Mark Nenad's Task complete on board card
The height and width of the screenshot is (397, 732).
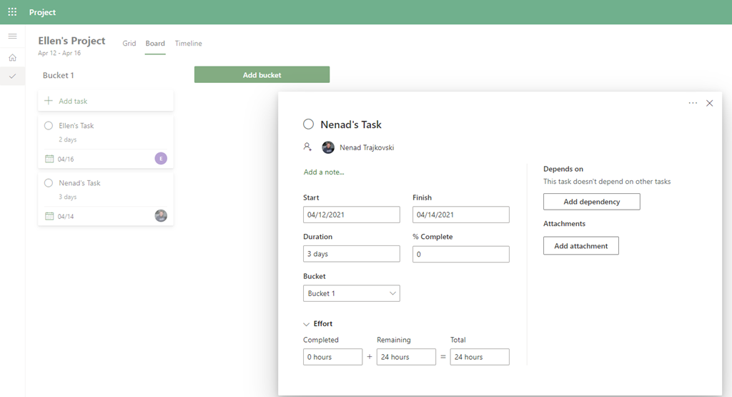click(49, 183)
